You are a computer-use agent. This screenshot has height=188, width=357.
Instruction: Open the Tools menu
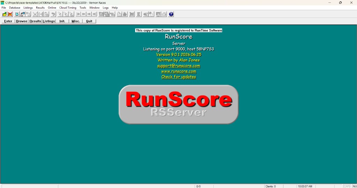pyautogui.click(x=83, y=8)
